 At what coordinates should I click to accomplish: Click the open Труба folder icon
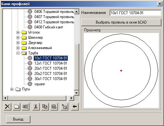tap(24, 53)
